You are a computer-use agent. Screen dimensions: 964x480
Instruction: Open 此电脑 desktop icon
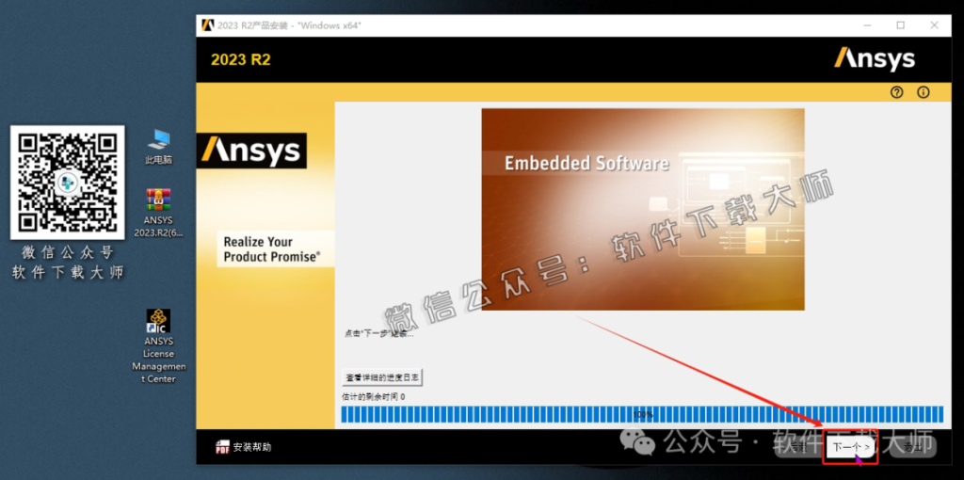[x=158, y=147]
